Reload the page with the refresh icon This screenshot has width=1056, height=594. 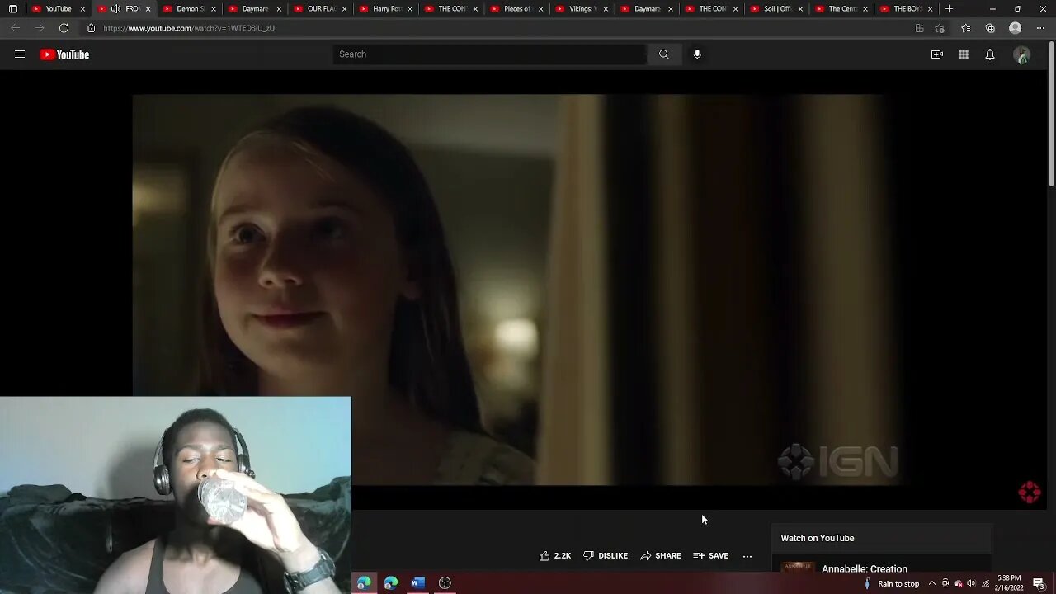coord(64,28)
